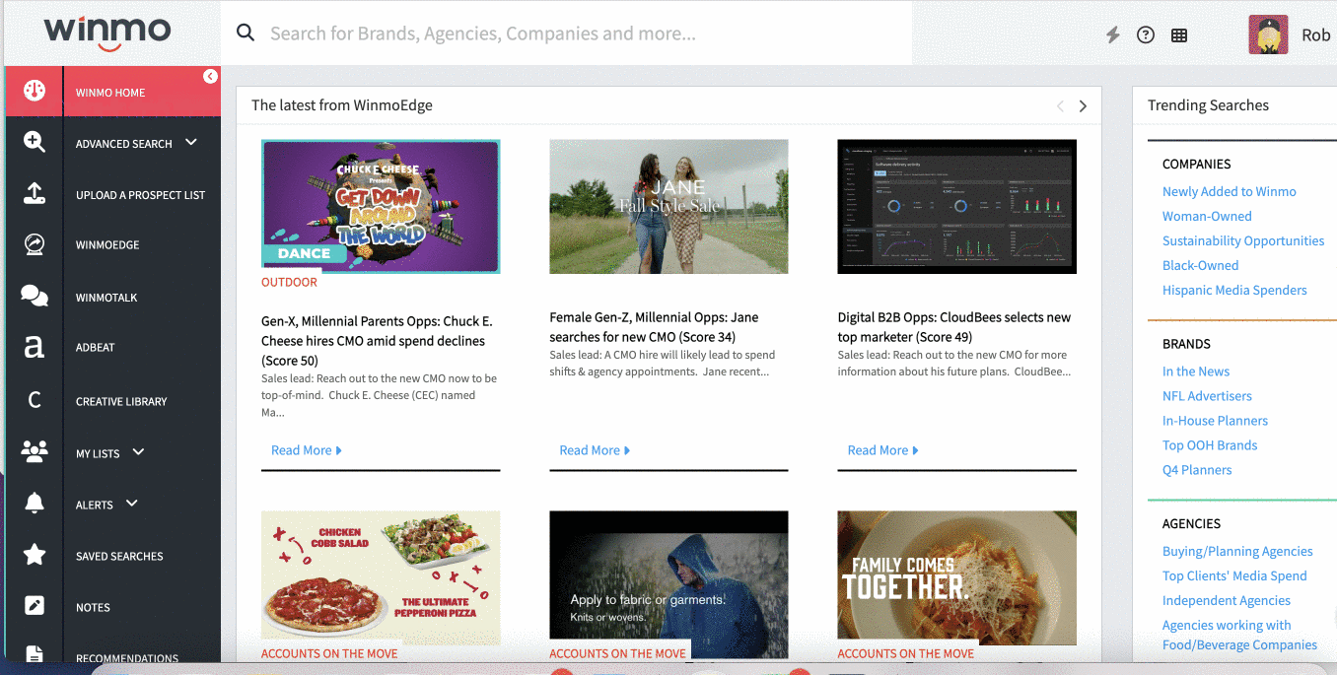Open NFL Advertisers link
This screenshot has width=1337, height=675.
(1207, 396)
